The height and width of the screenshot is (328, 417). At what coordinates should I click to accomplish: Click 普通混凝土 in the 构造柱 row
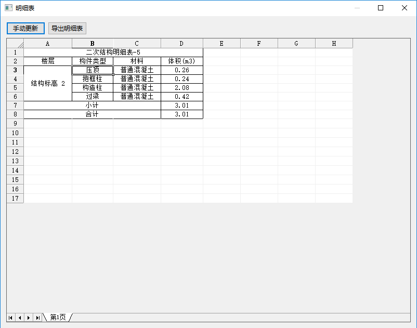point(137,87)
